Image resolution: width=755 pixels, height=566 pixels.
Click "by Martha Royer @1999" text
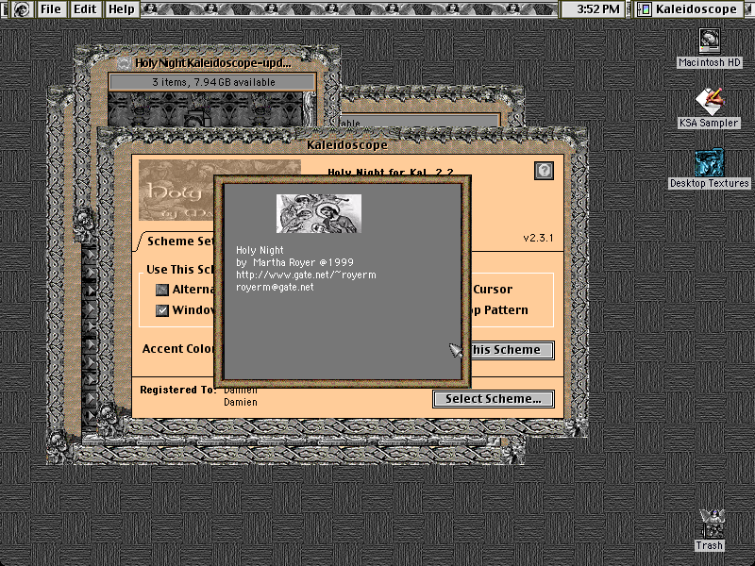tap(294, 263)
